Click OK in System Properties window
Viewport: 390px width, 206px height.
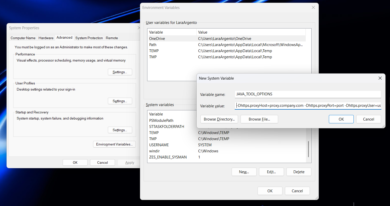tap(75, 163)
